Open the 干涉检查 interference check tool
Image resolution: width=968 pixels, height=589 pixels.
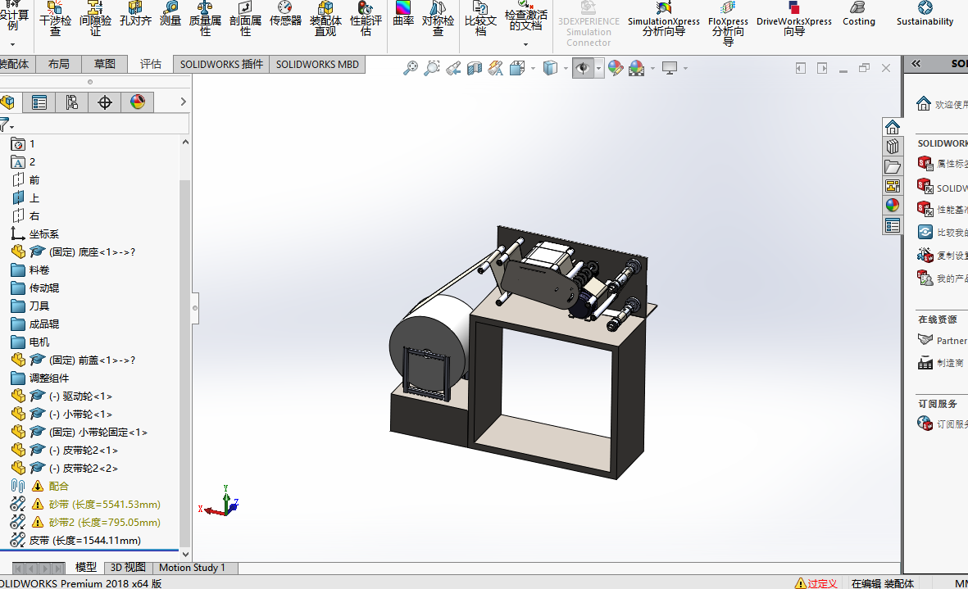[x=55, y=19]
